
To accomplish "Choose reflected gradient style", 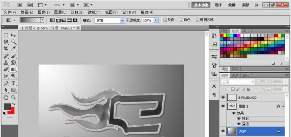I will 69,20.
